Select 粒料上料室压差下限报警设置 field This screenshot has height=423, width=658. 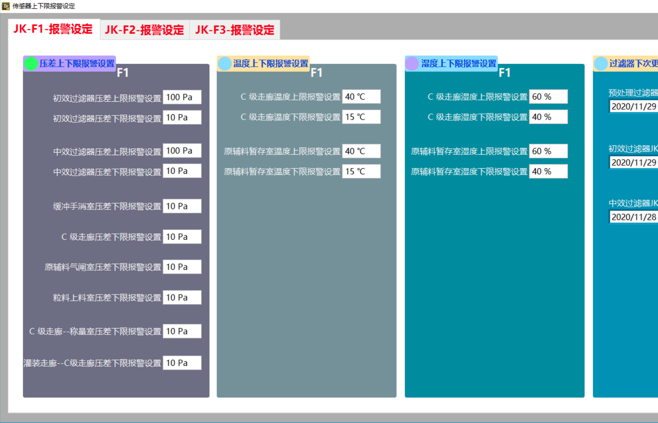coord(182,298)
